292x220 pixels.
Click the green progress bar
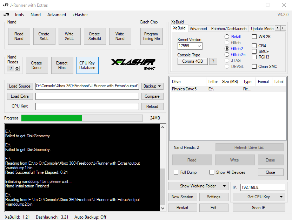pos(82,118)
